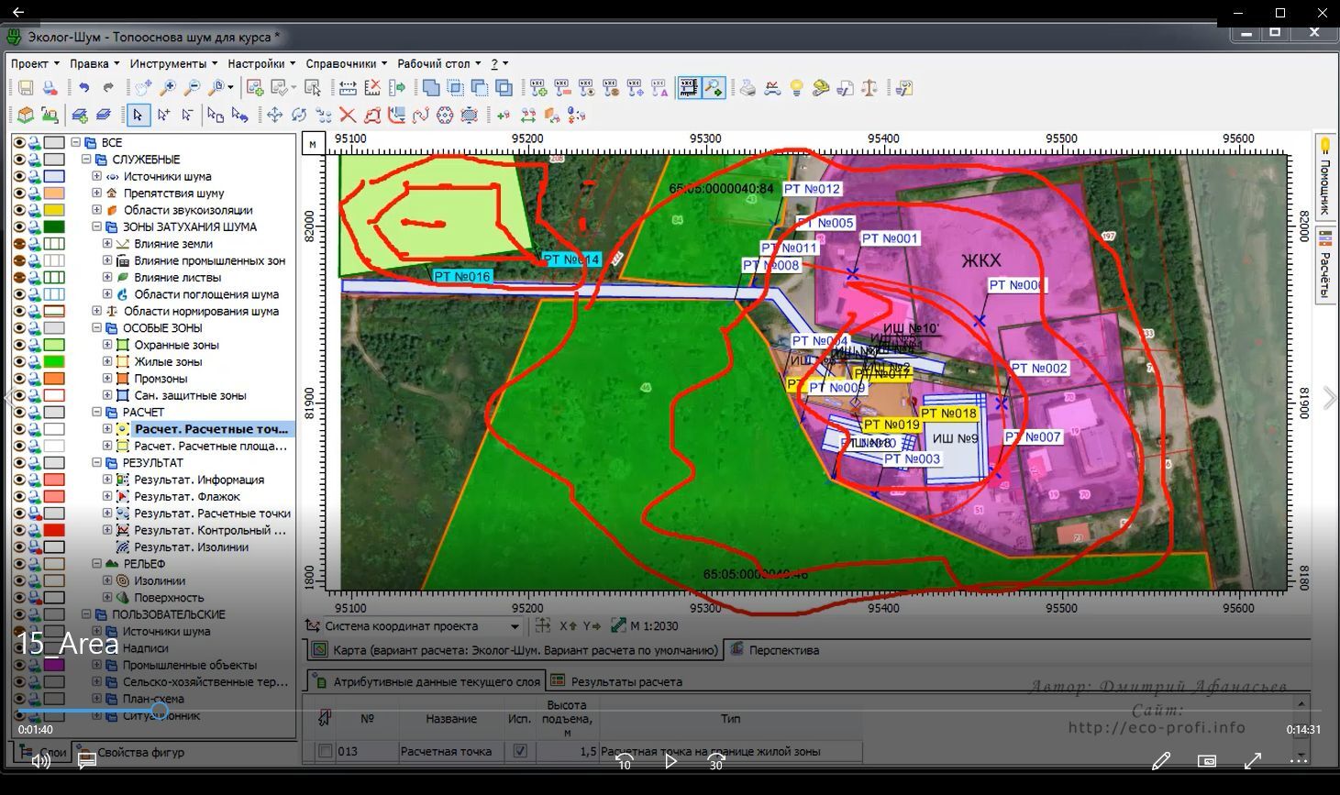Screen dimensions: 1340x795
Task: Toggle the Исп. checkbox in row 013
Action: 520,751
